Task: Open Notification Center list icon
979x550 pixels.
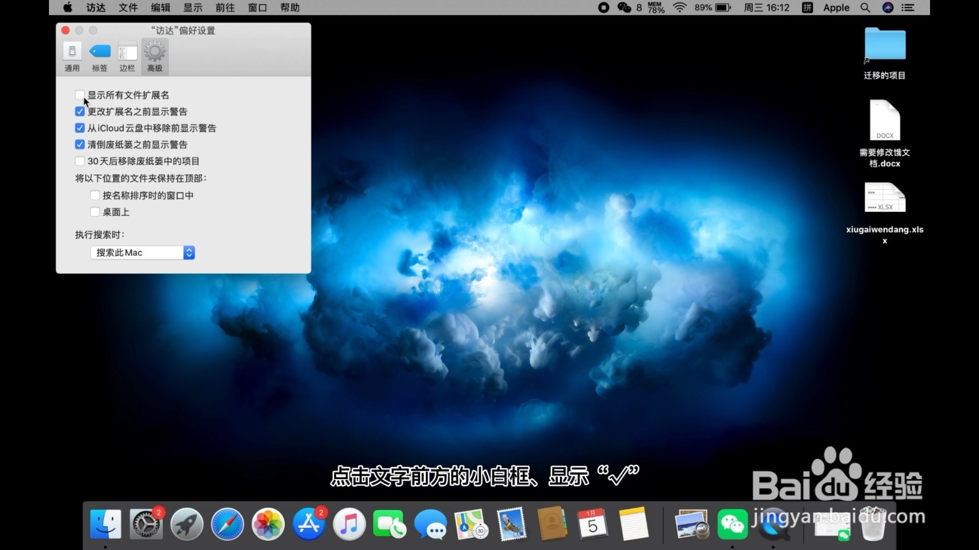Action: coord(908,7)
